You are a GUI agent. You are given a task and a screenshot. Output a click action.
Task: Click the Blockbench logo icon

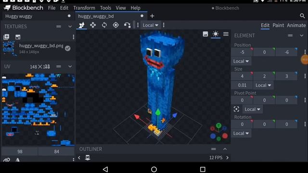click(x=7, y=8)
